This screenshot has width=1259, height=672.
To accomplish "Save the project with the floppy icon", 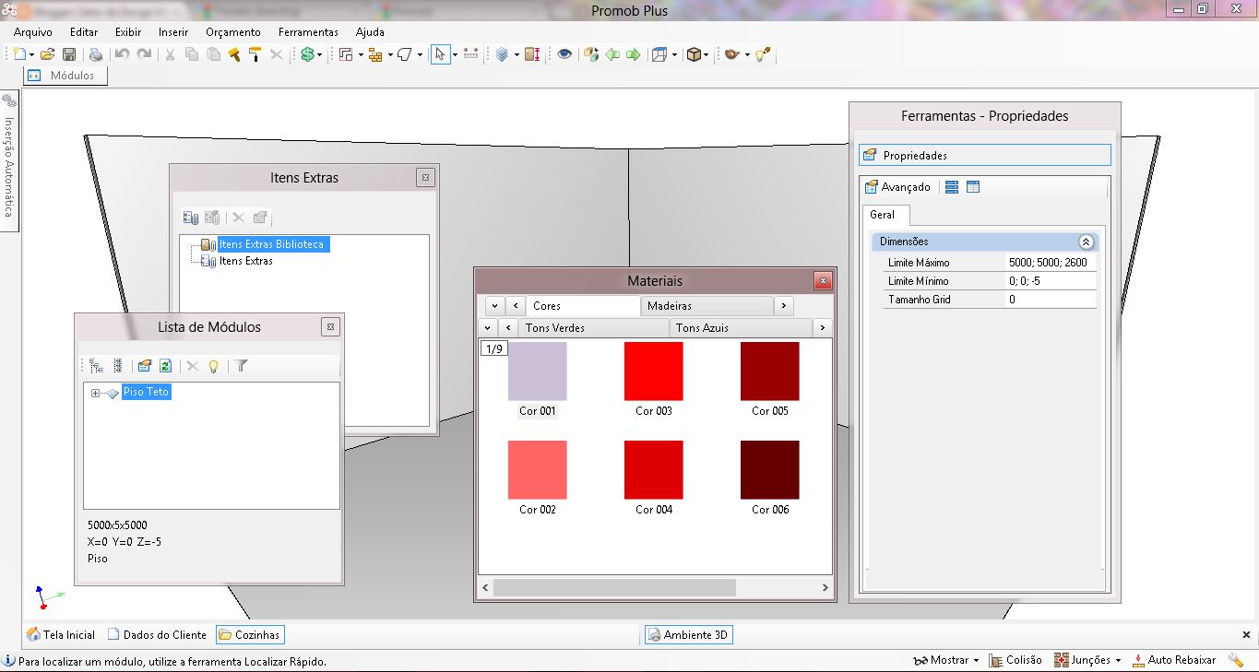I will [x=69, y=55].
